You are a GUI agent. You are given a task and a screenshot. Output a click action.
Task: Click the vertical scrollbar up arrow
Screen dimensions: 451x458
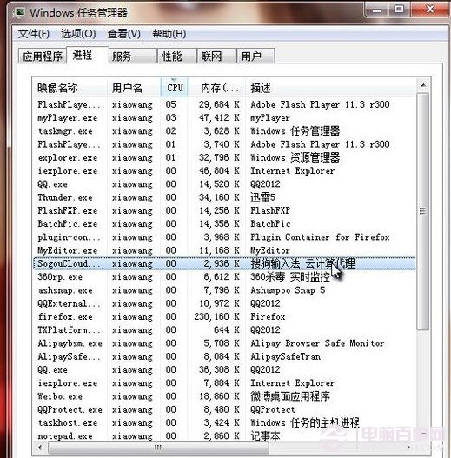[423, 85]
